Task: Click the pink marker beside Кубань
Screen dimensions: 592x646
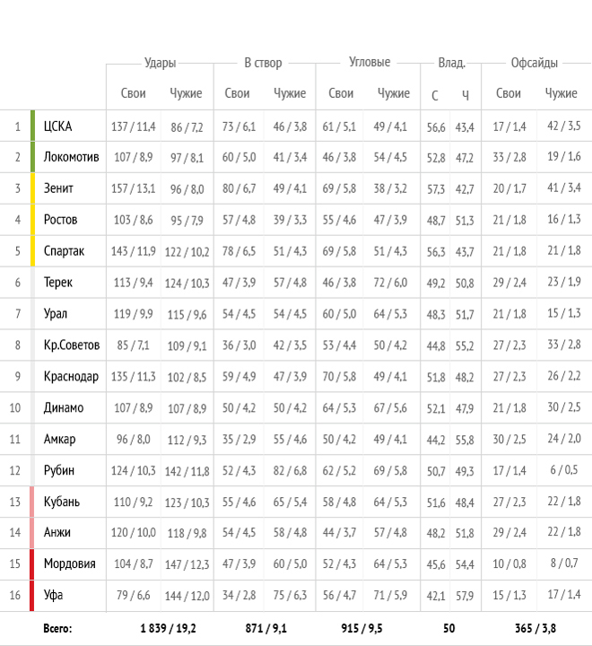Action: click(32, 502)
